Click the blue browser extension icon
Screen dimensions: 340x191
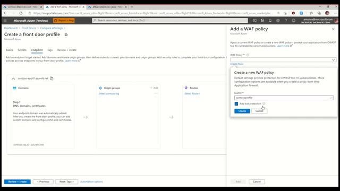(301, 13)
